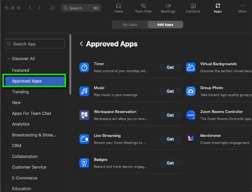
Task: Open the Workspace Reservation app icon
Action: [x=84, y=115]
